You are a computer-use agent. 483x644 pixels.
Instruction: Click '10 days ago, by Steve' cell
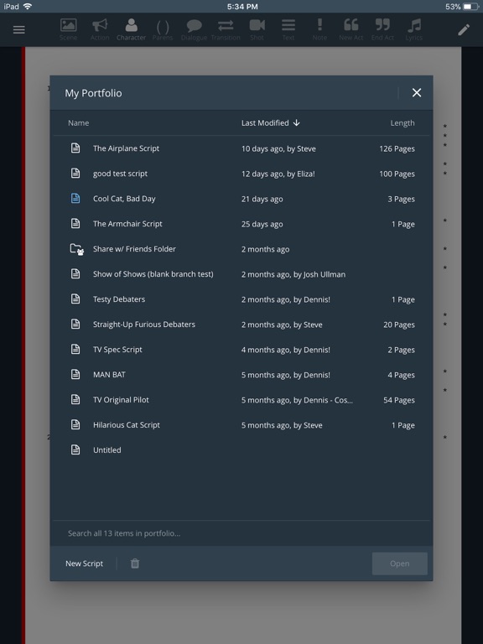pyautogui.click(x=278, y=148)
